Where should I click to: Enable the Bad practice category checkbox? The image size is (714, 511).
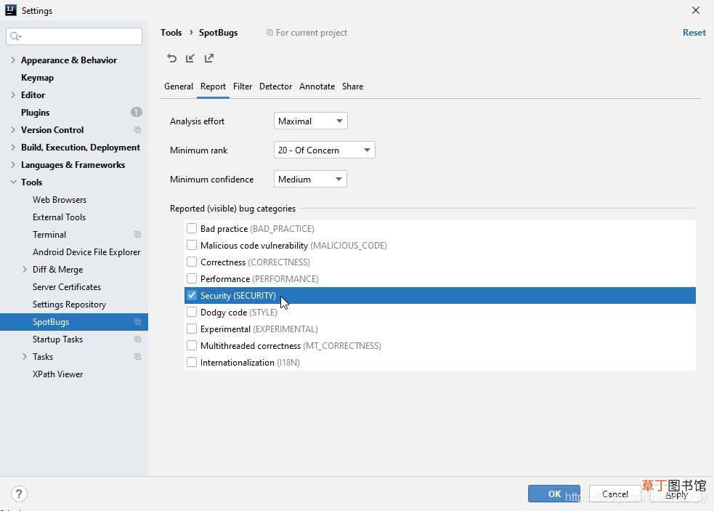click(192, 228)
